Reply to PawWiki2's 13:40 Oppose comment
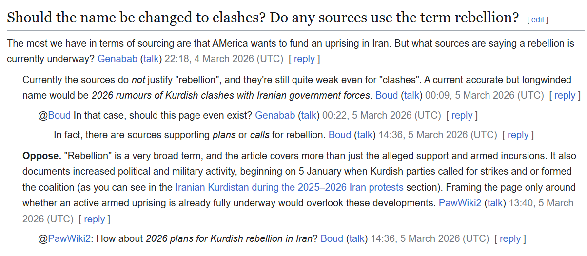 coord(94,219)
